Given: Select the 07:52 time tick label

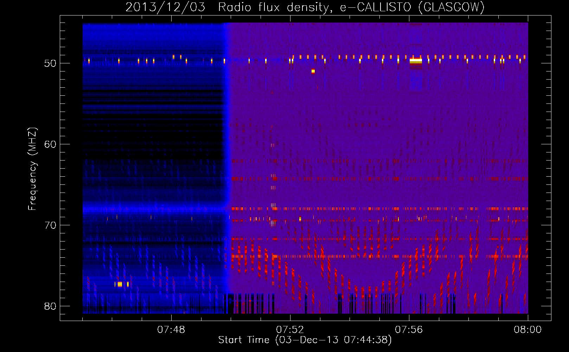Looking at the screenshot, I should (290, 330).
